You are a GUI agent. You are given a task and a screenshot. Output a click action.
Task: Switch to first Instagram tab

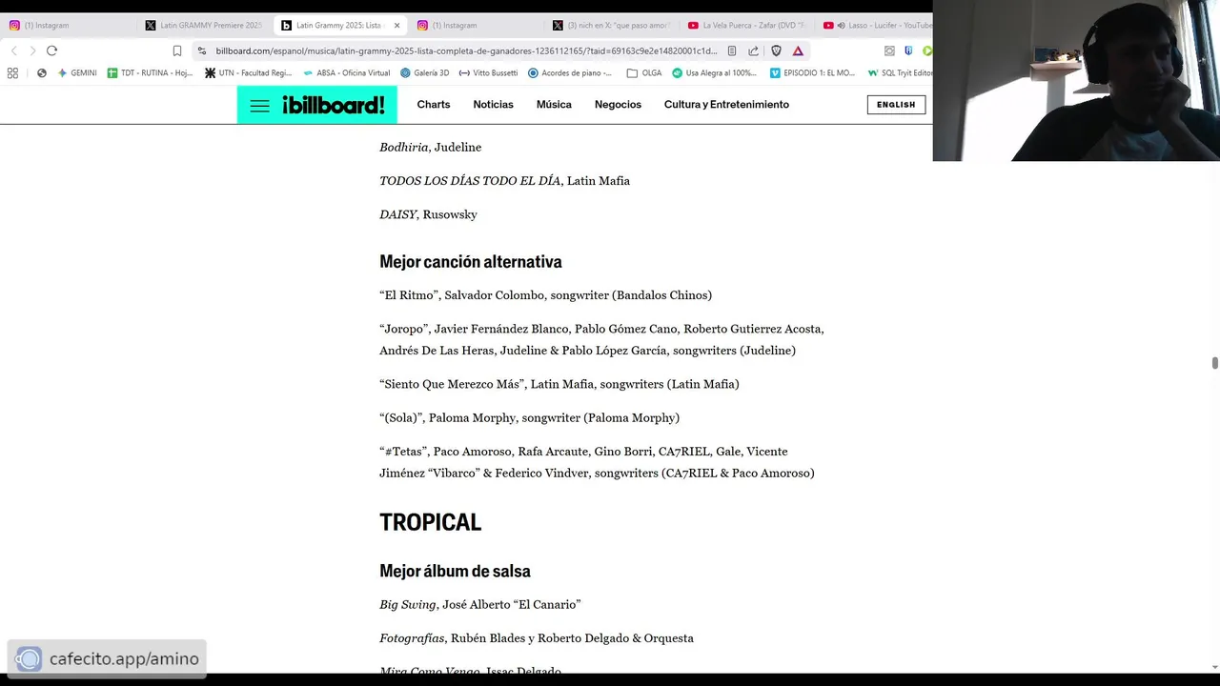68,26
